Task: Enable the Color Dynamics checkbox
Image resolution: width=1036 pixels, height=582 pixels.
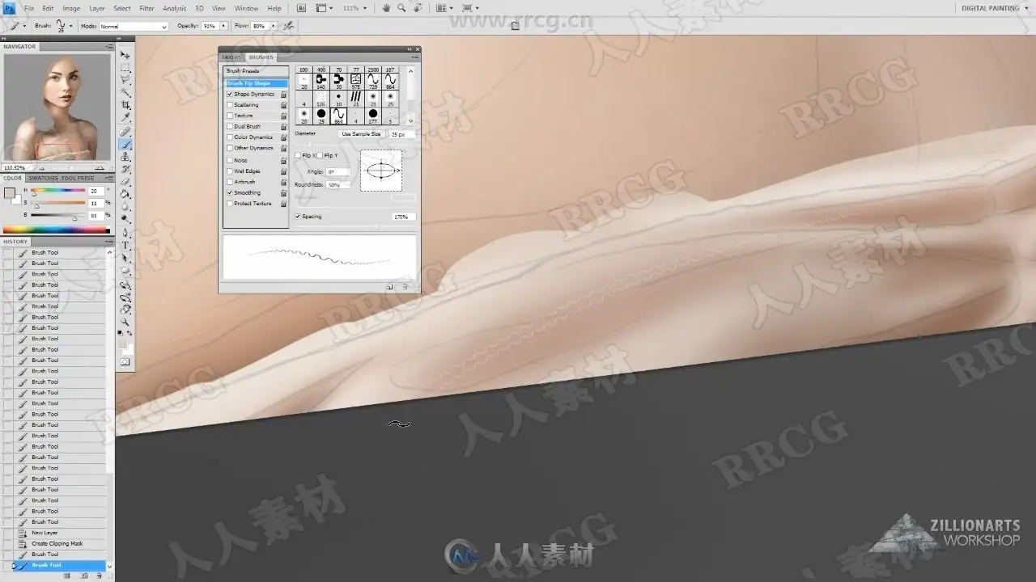Action: [230, 137]
